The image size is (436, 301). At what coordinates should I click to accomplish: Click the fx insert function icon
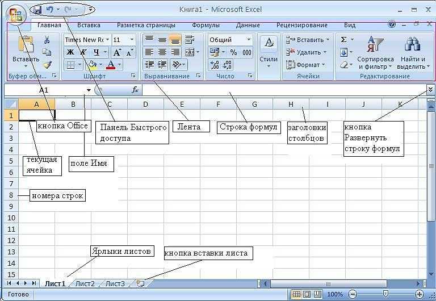click(135, 90)
